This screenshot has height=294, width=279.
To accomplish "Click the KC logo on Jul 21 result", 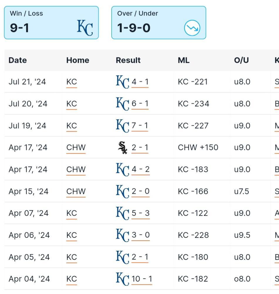I will pos(123,82).
